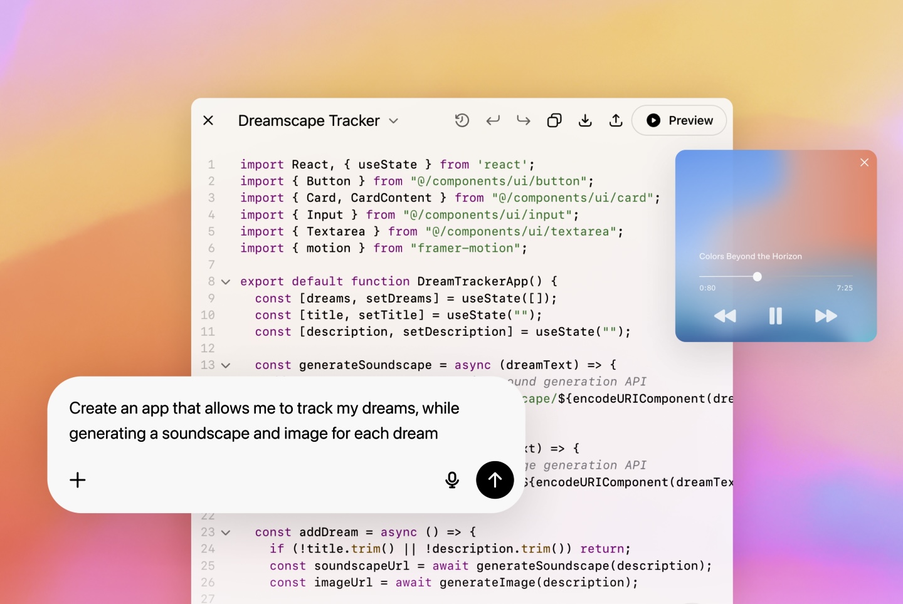Viewport: 903px width, 604px height.
Task: Share the project with the upload icon
Action: click(616, 120)
